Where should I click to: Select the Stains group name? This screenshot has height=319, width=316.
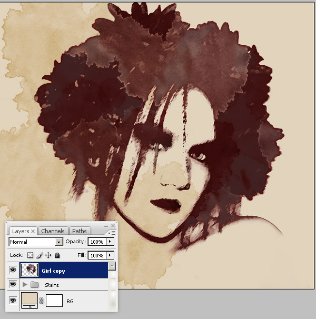click(52, 285)
